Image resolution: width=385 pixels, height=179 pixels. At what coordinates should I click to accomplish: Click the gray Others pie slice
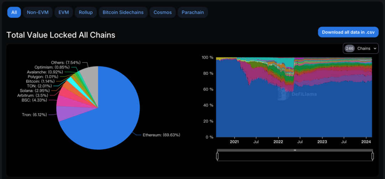pos(91,81)
